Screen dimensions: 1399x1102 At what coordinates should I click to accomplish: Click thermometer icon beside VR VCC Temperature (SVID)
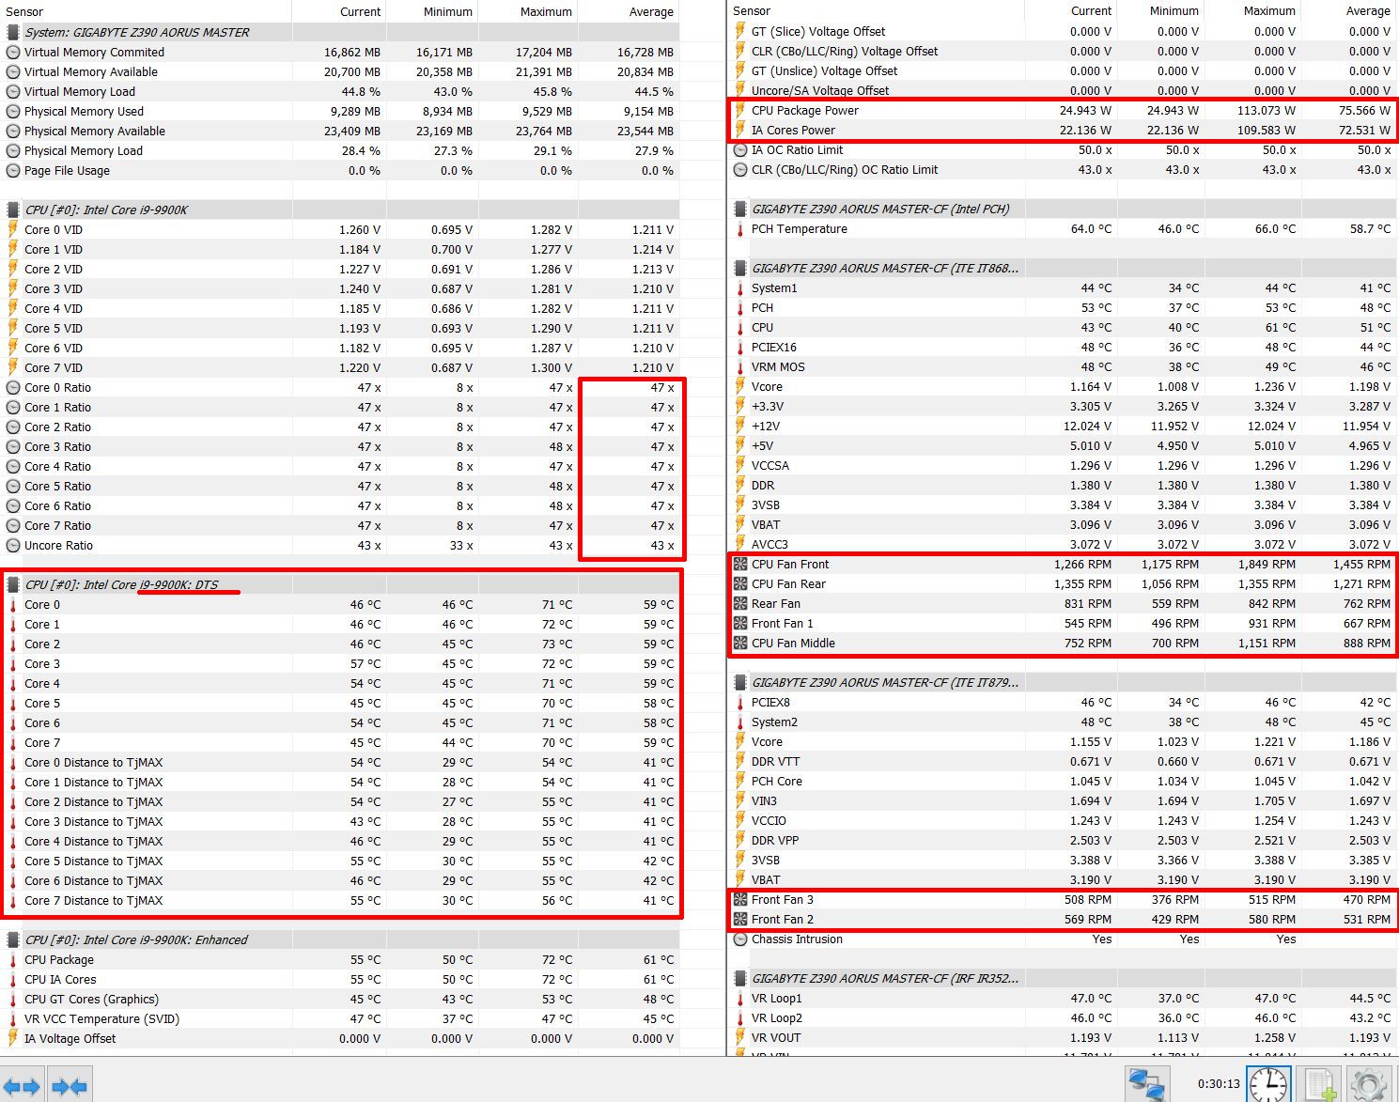[13, 1018]
